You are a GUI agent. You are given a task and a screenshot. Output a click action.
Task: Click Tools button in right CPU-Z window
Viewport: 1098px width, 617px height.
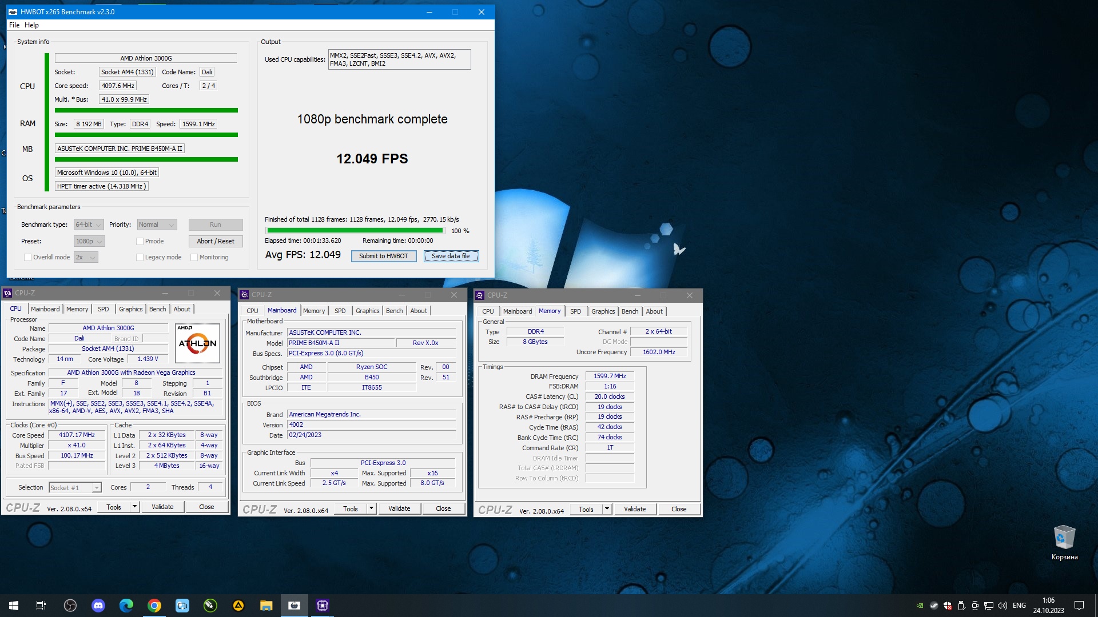coord(586,509)
